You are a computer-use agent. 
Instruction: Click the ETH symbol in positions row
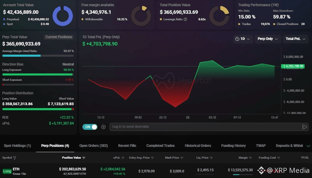[16, 169]
